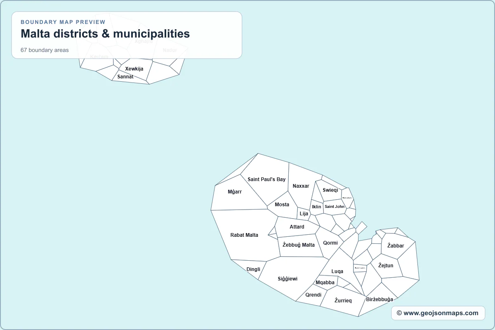Select the Żebbuġ Malta municipality
This screenshot has width=495, height=330.
pyautogui.click(x=299, y=245)
